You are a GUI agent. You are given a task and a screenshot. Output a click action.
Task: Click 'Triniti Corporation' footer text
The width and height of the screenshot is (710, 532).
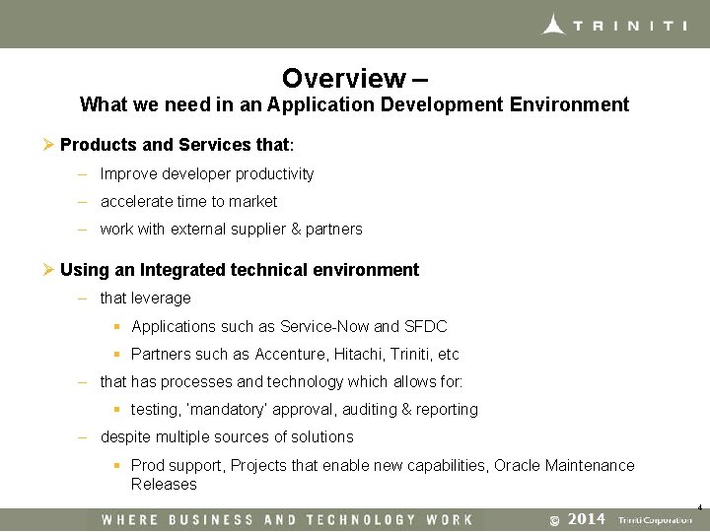(655, 520)
